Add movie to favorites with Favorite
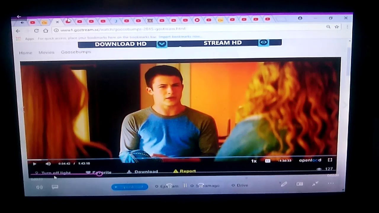 [x=99, y=172]
